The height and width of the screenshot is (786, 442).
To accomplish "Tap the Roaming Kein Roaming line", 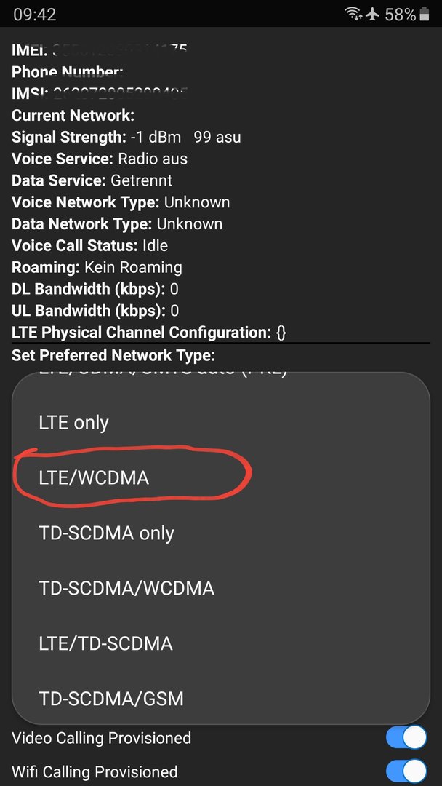I will tap(97, 267).
